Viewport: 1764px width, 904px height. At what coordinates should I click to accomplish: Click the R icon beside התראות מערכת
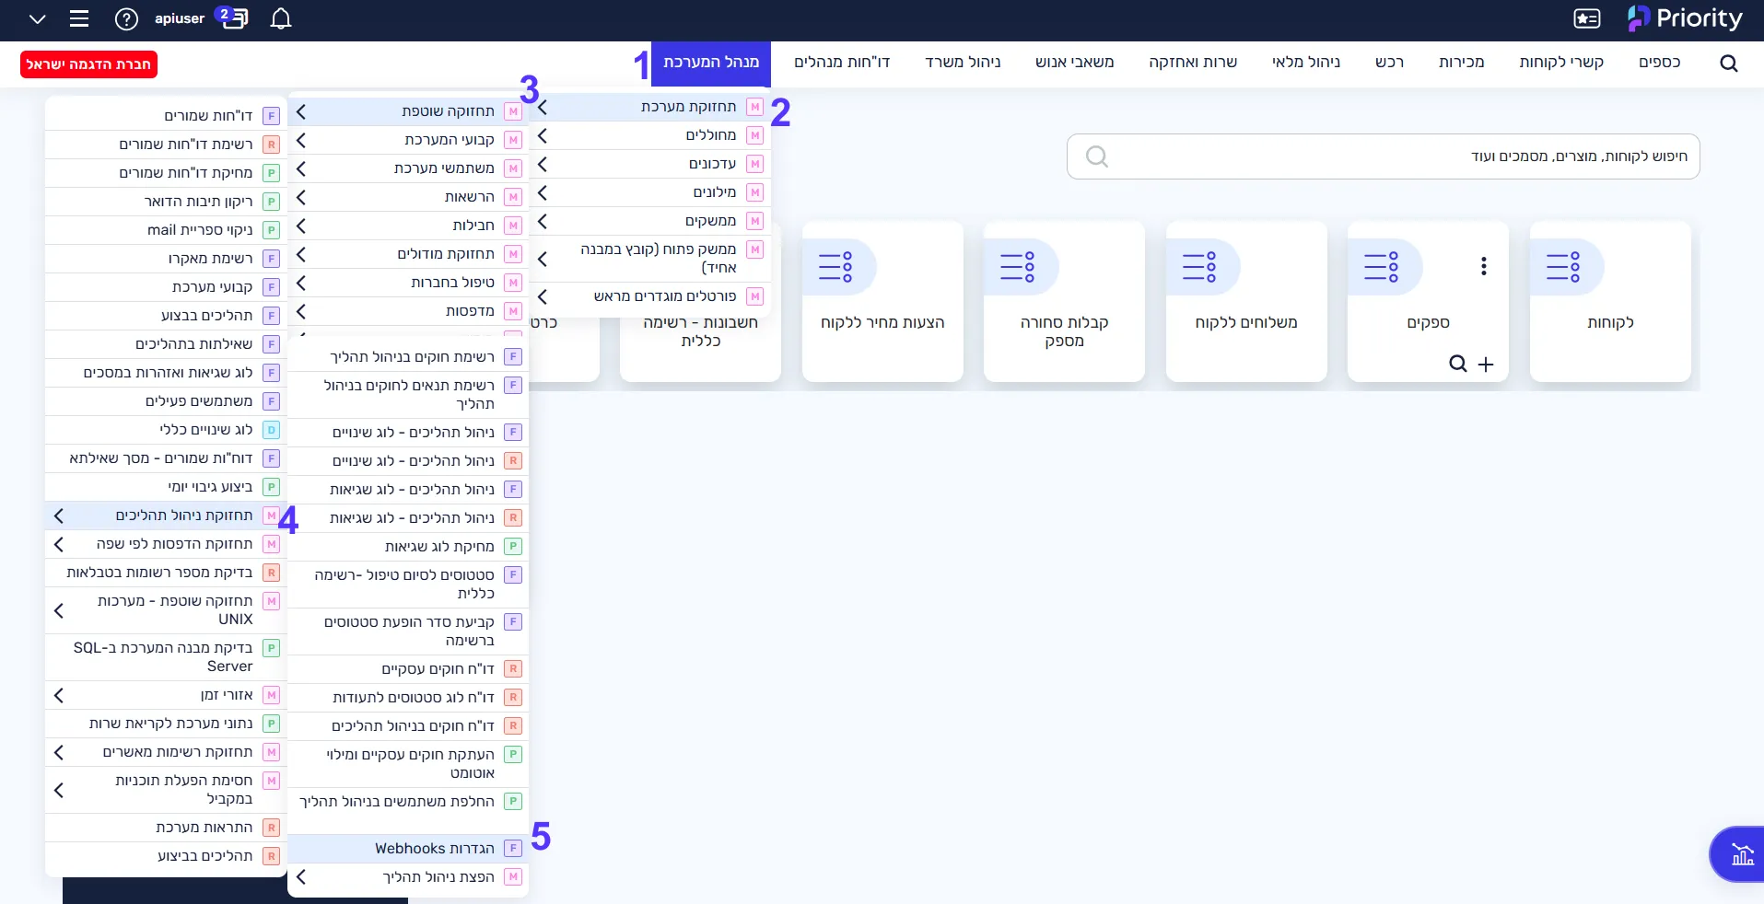pyautogui.click(x=271, y=828)
